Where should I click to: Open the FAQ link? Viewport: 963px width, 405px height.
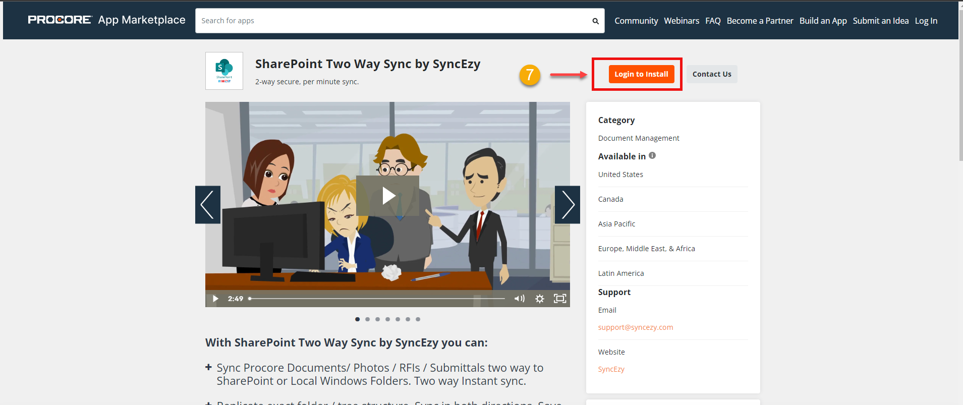pyautogui.click(x=713, y=21)
